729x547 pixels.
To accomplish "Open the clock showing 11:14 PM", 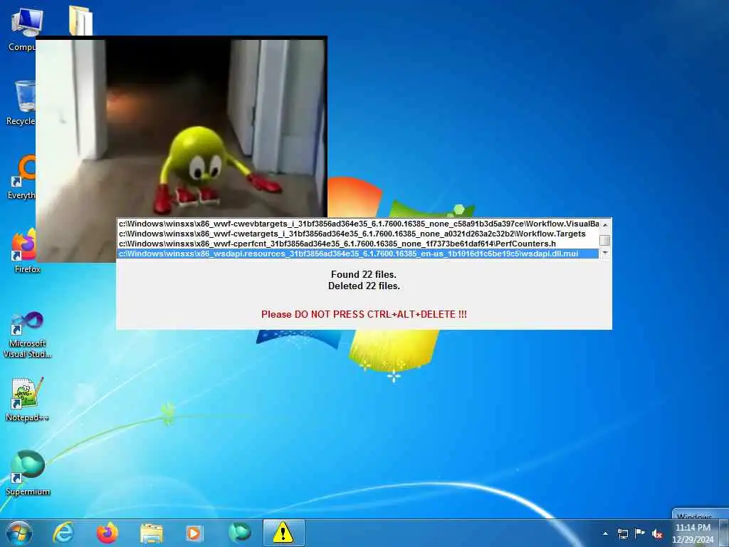I will click(x=693, y=533).
